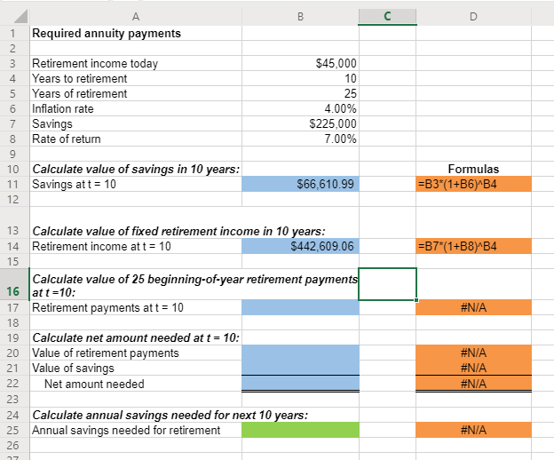
Task: Select row 22 header
Action: click(14, 384)
